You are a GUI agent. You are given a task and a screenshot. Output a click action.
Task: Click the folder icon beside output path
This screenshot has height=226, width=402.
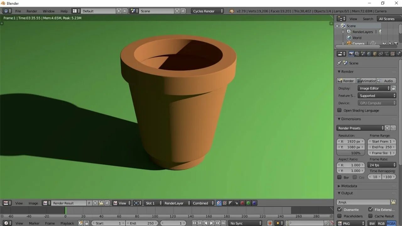tap(393, 202)
